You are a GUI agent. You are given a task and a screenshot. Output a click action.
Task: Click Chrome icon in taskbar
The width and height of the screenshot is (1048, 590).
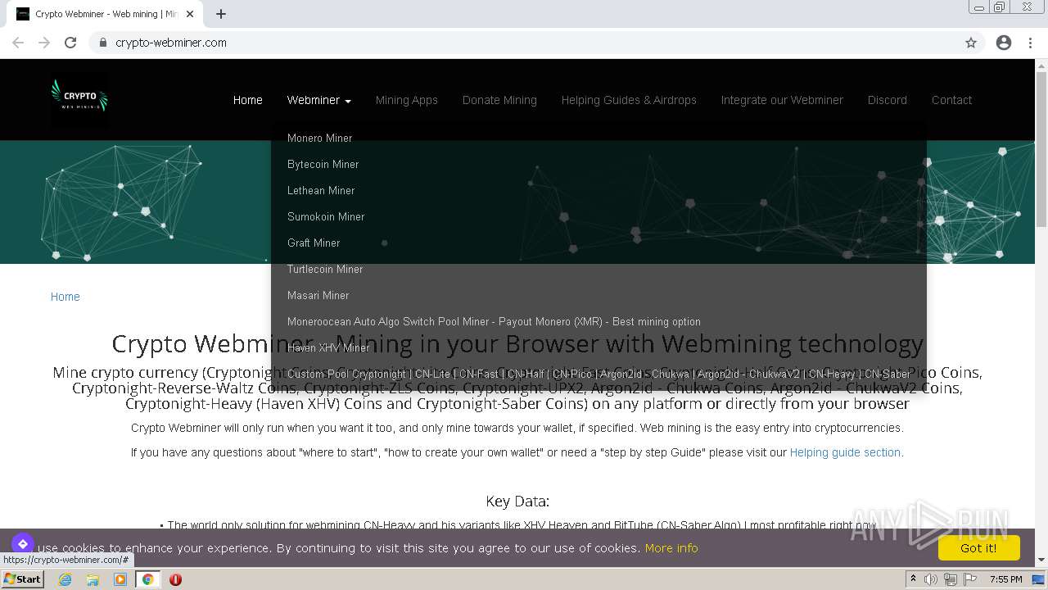pyautogui.click(x=147, y=579)
